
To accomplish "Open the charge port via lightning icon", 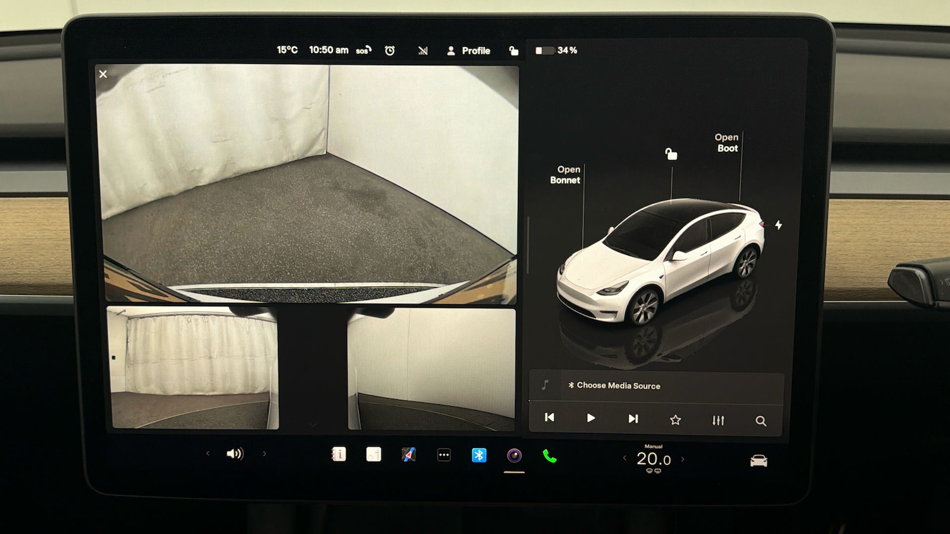I will click(x=778, y=225).
